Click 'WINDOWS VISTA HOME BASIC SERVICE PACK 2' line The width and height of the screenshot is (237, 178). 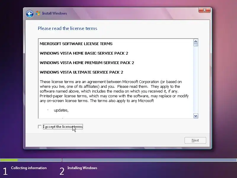pyautogui.click(x=84, y=53)
